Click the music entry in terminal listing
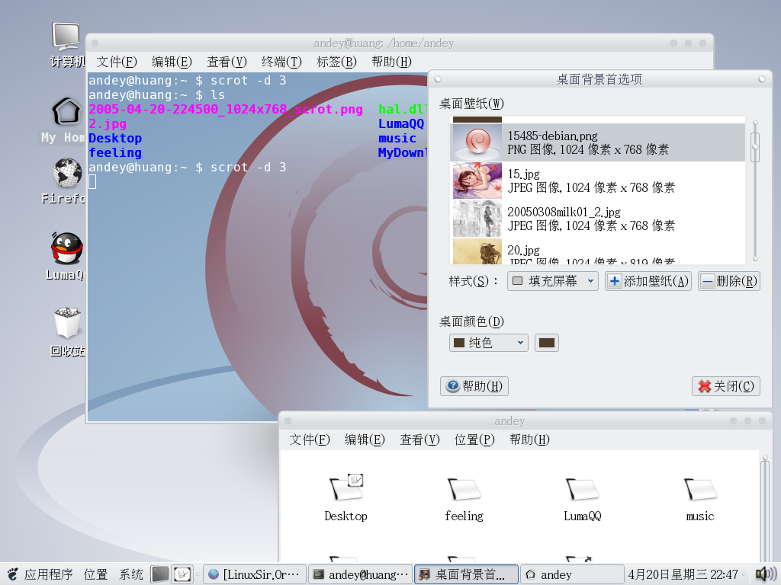The image size is (781, 585). [397, 139]
